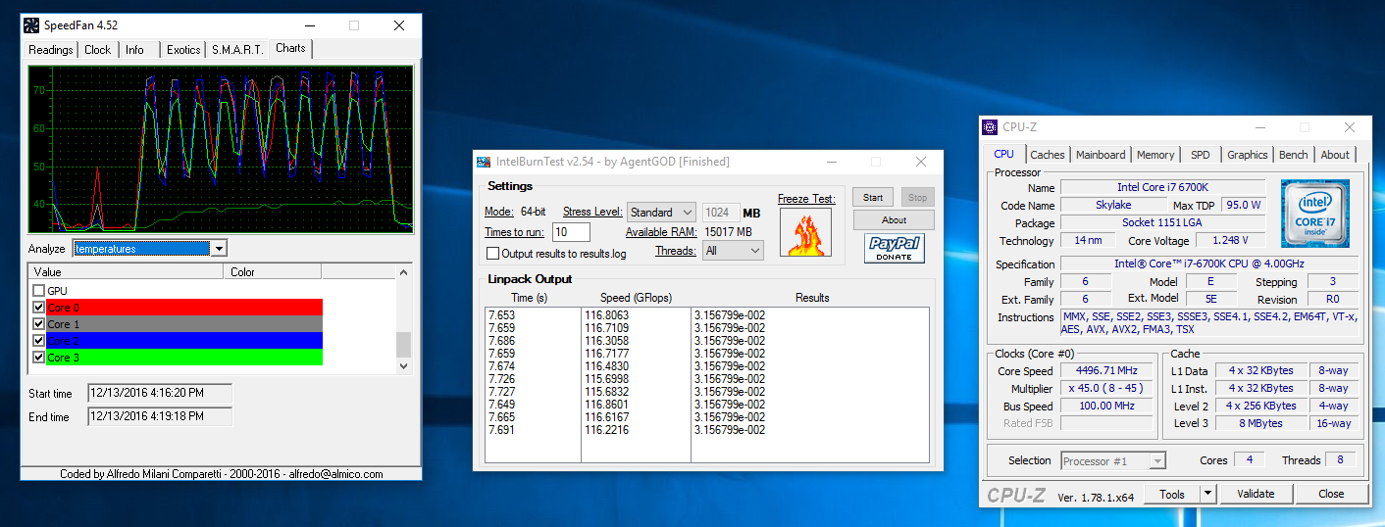
Task: Toggle the GPU checkbox in SpeedFan
Action: (x=38, y=291)
